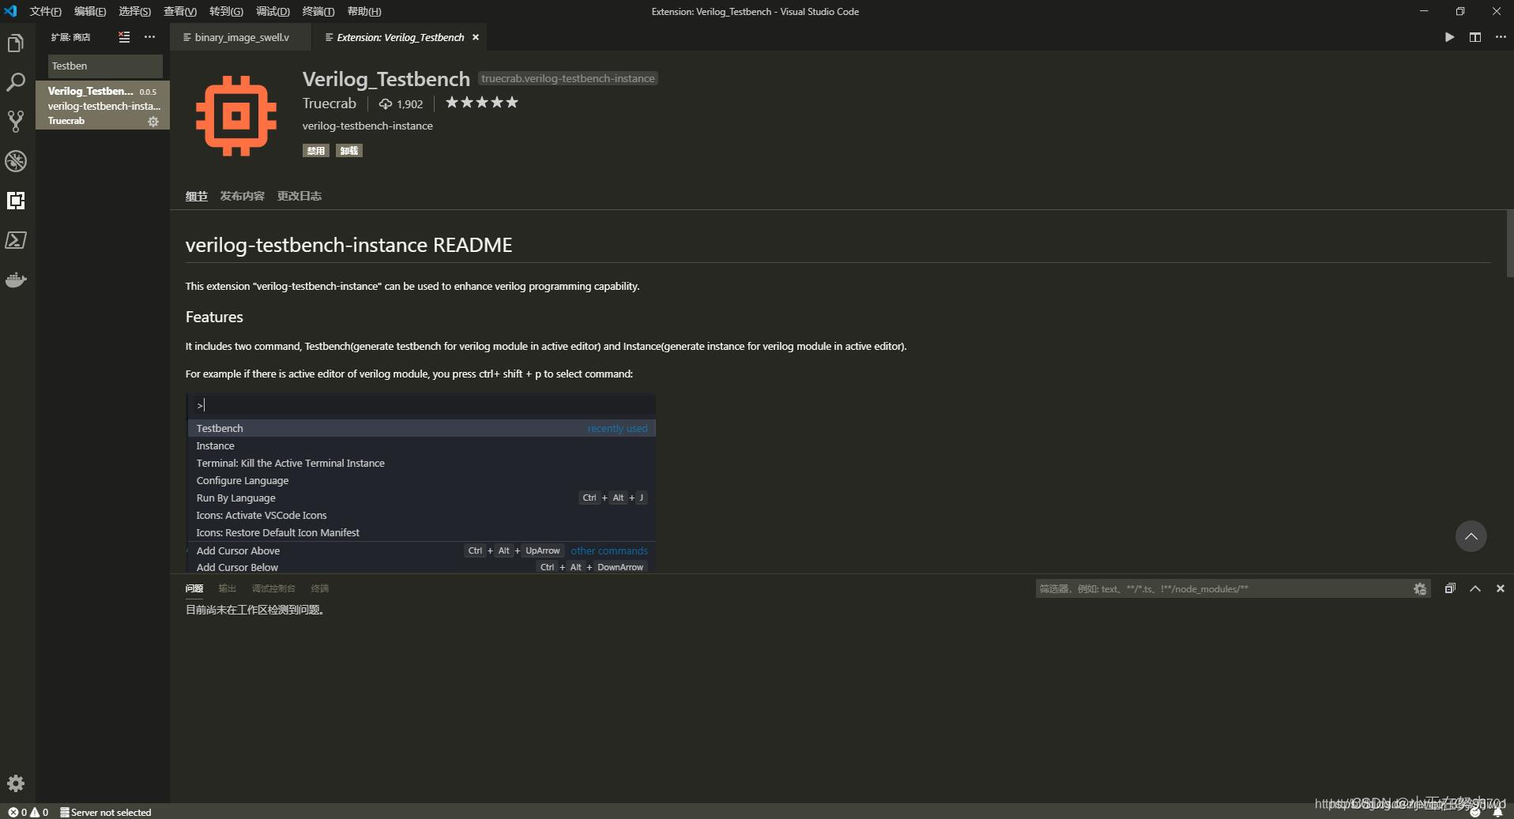Screen dimensions: 1514x819
Task: Click the Truecrab publisher link
Action: pyautogui.click(x=329, y=103)
